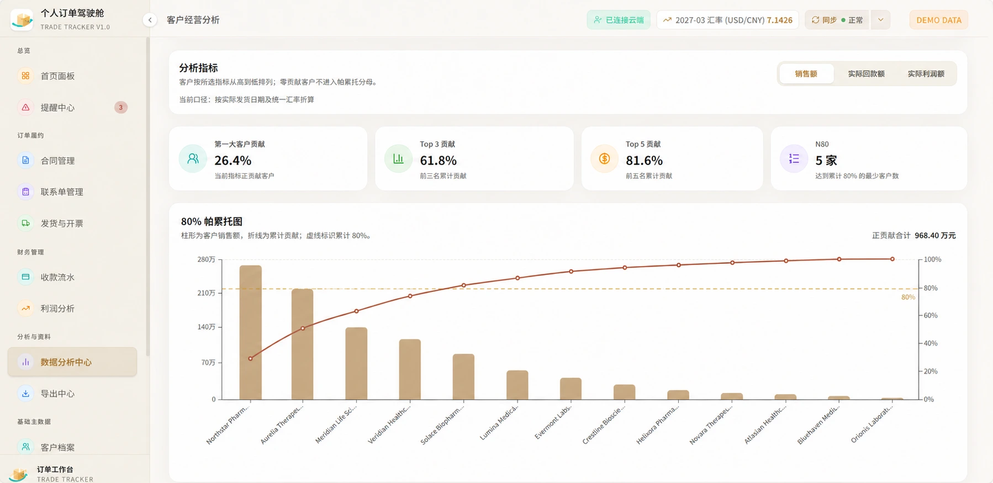Click the 导出中心 download icon

click(25, 394)
